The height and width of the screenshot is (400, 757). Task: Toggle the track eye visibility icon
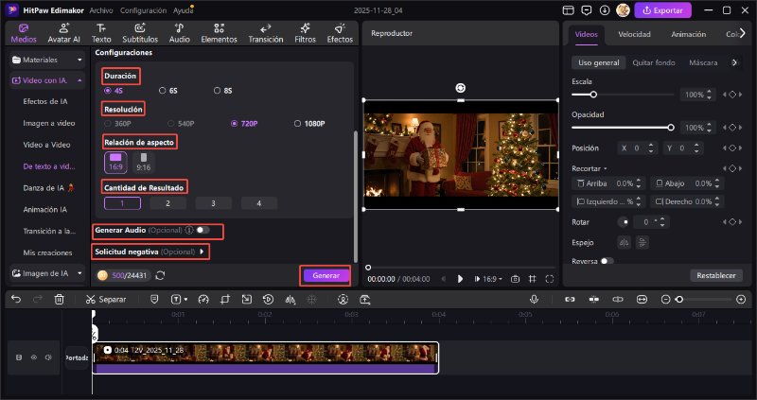pyautogui.click(x=34, y=357)
